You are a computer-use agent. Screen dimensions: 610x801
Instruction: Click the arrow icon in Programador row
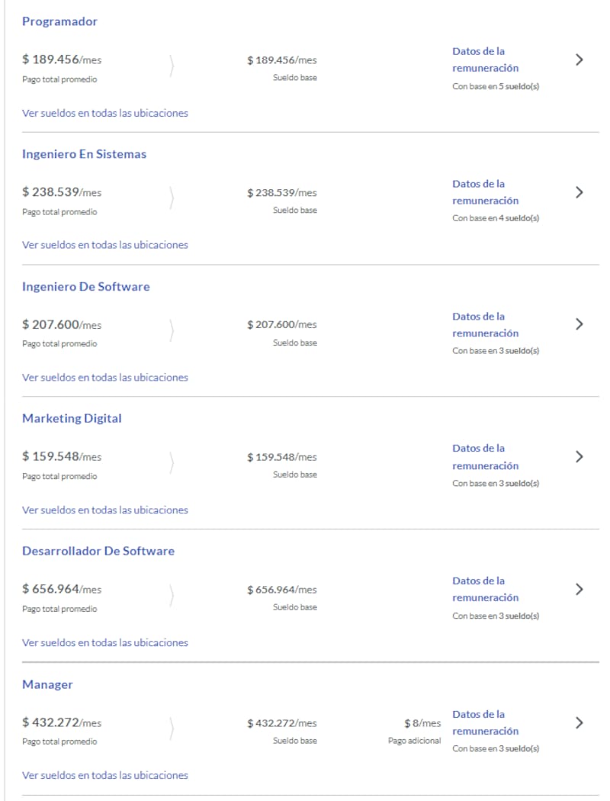(x=579, y=60)
